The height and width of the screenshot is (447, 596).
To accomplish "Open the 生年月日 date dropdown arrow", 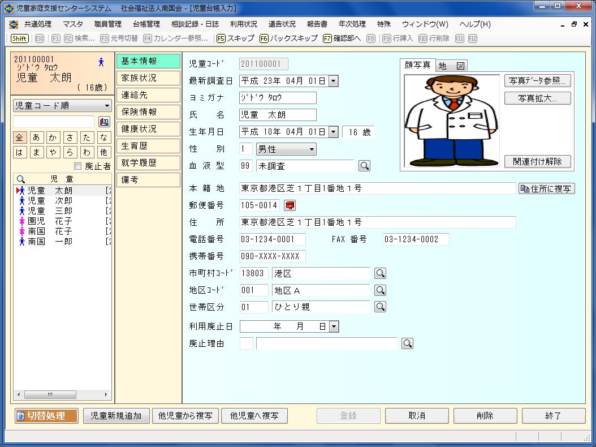I will [x=333, y=132].
